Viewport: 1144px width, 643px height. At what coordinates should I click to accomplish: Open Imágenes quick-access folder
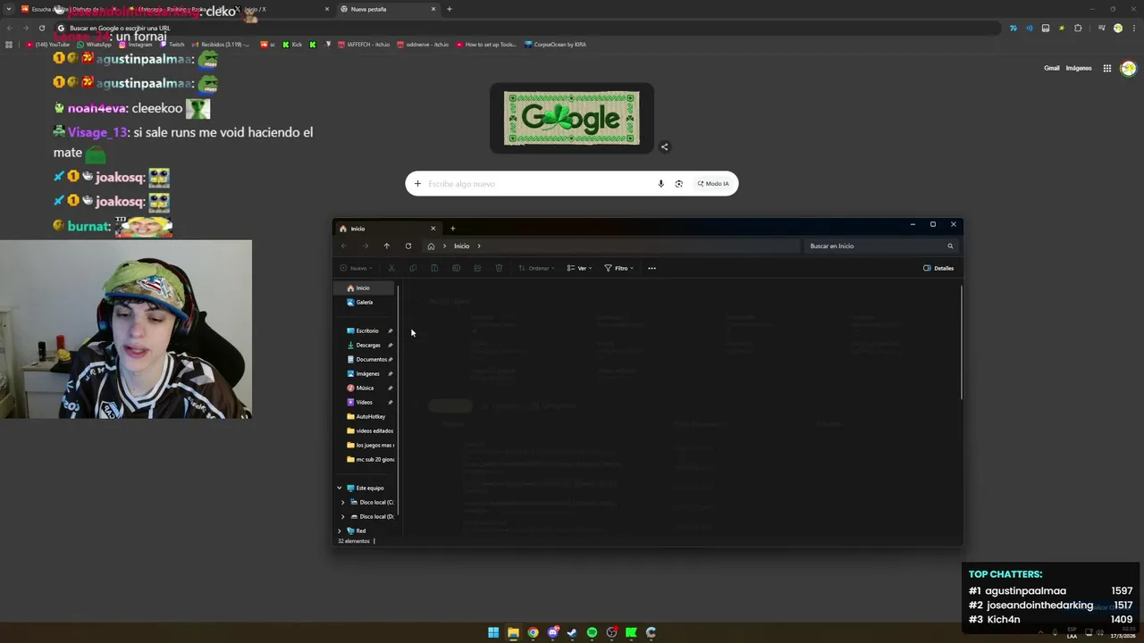363,373
